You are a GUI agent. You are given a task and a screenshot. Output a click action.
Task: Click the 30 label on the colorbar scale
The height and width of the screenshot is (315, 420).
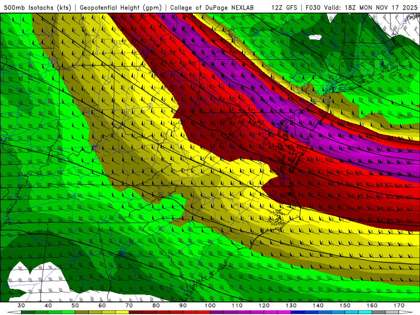tap(21, 306)
